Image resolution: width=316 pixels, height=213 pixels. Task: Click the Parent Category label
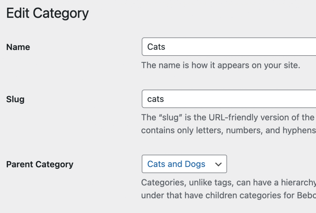coord(40,164)
